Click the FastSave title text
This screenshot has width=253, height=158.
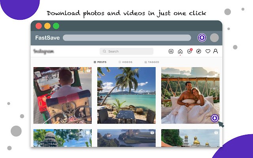pyautogui.click(x=47, y=38)
